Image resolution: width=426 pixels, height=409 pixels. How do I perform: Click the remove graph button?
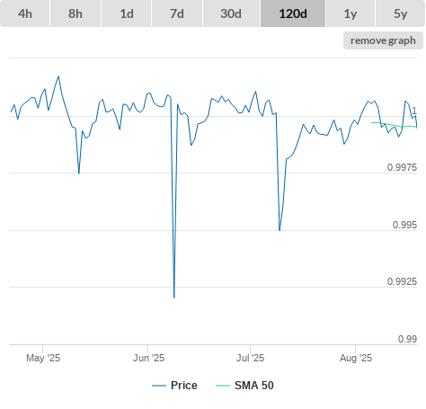[x=383, y=40]
